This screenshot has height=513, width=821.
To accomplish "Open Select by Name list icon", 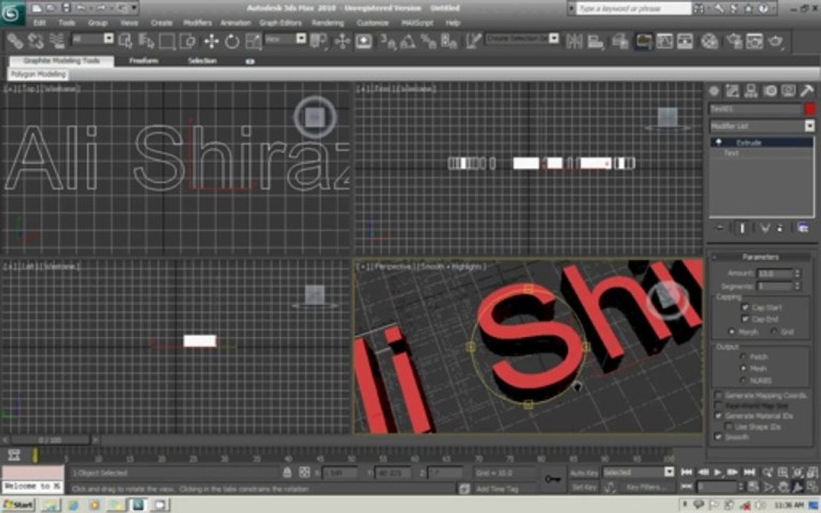I will coord(147,41).
